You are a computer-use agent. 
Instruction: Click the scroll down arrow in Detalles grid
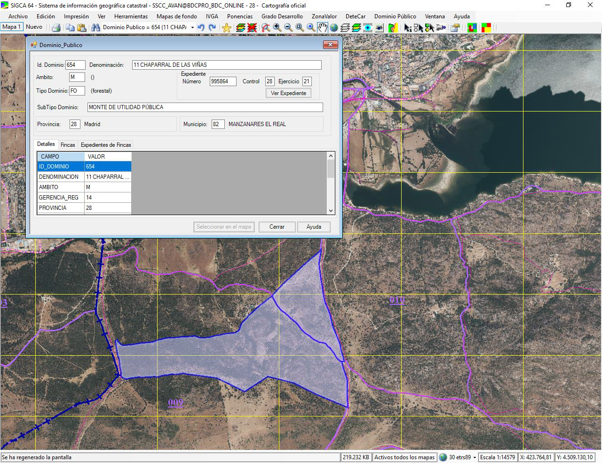click(x=331, y=211)
